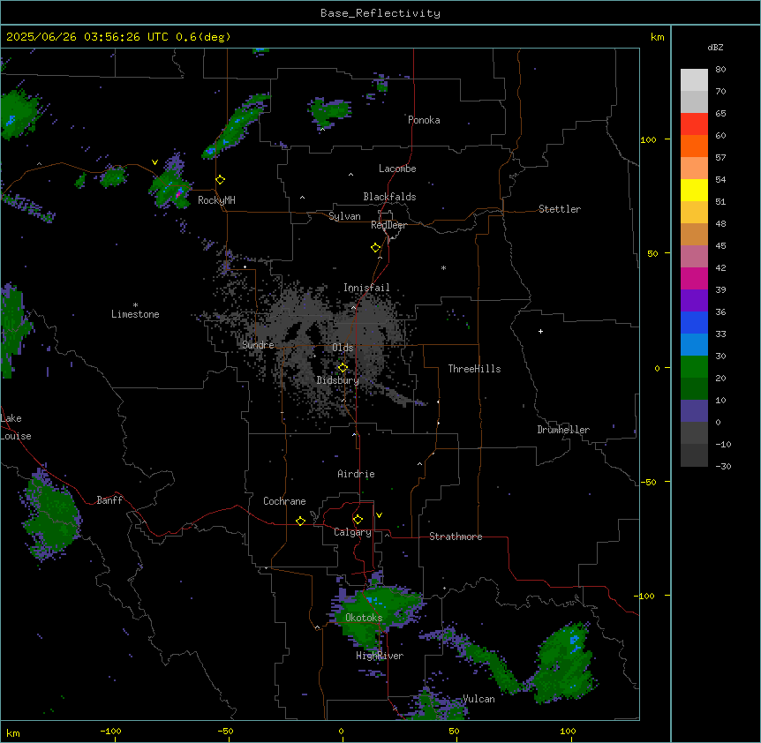Click the Innisfail city label
761x743 pixels.
coord(366,288)
